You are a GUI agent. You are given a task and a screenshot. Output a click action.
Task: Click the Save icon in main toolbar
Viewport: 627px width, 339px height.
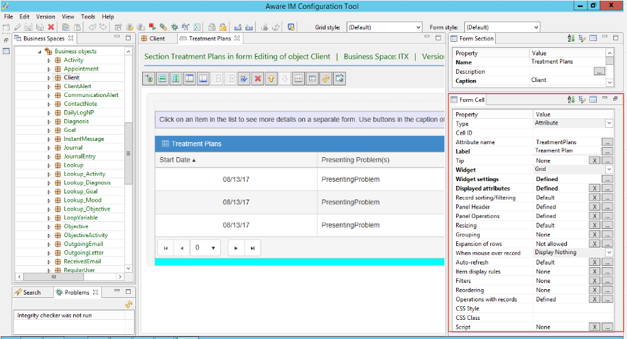point(29,27)
